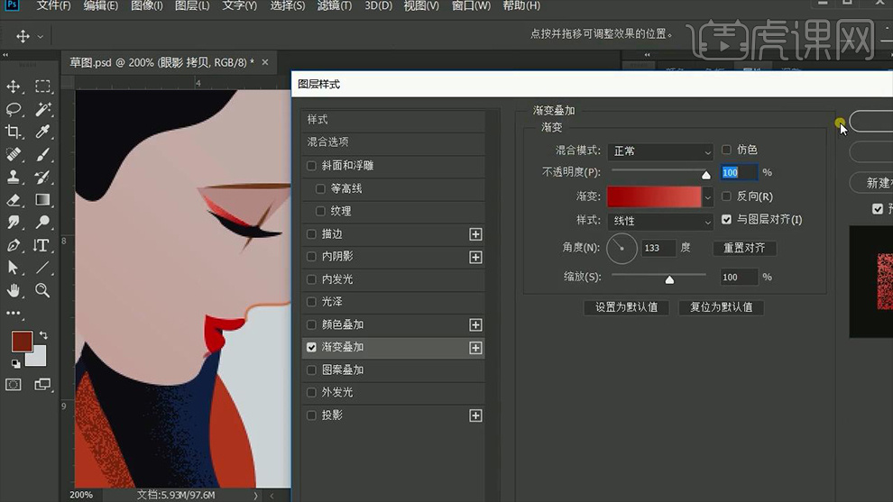The width and height of the screenshot is (893, 502).
Task: Select the Line shape tool
Action: [42, 268]
